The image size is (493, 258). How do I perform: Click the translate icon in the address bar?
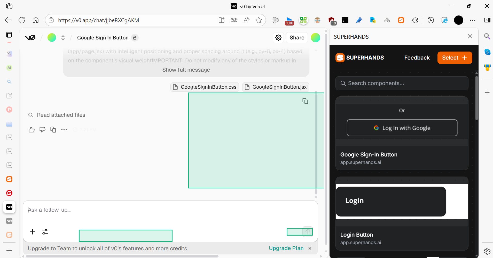click(x=234, y=20)
